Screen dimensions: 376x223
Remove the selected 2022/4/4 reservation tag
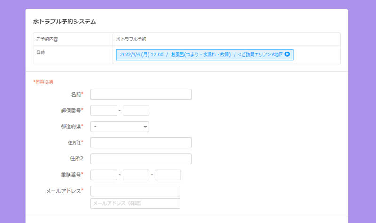[x=287, y=54]
